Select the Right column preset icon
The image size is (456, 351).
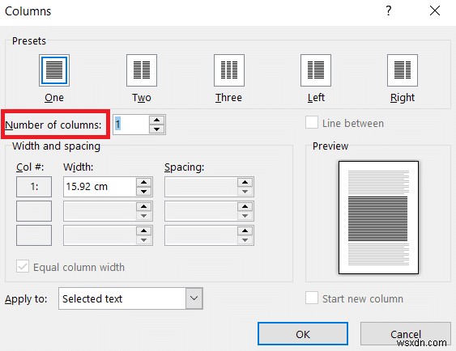pos(403,70)
